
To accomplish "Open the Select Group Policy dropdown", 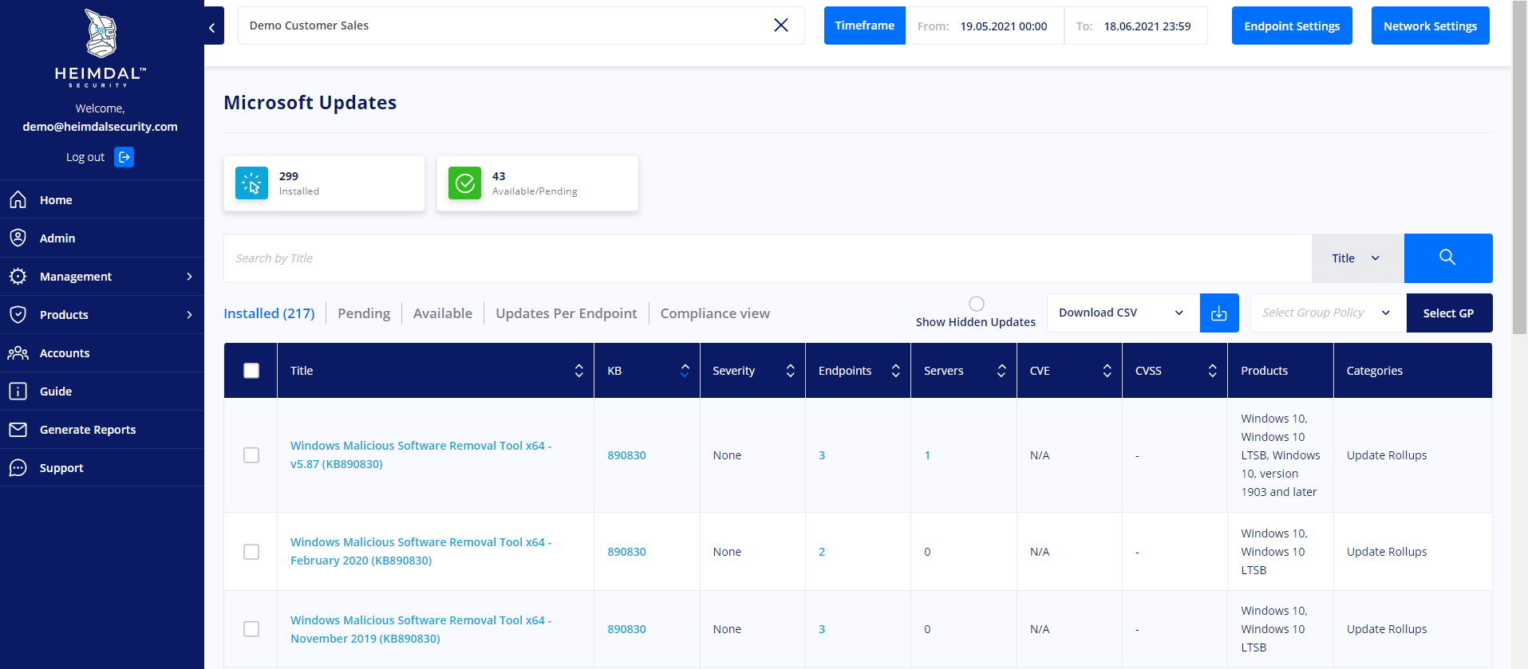I will [x=1329, y=313].
